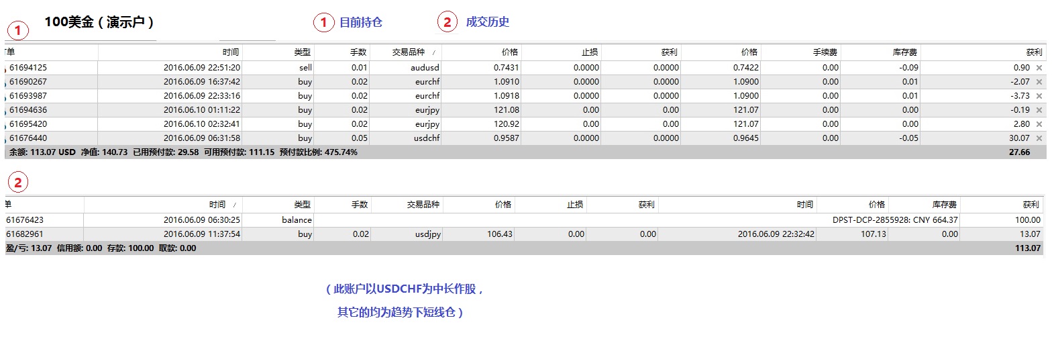
Task: Click profit value -2.07
Action: pyautogui.click(x=1020, y=82)
